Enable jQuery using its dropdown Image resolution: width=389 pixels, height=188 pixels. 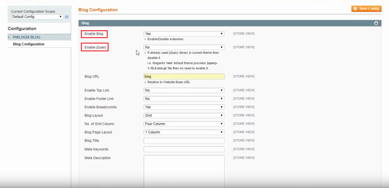[183, 47]
